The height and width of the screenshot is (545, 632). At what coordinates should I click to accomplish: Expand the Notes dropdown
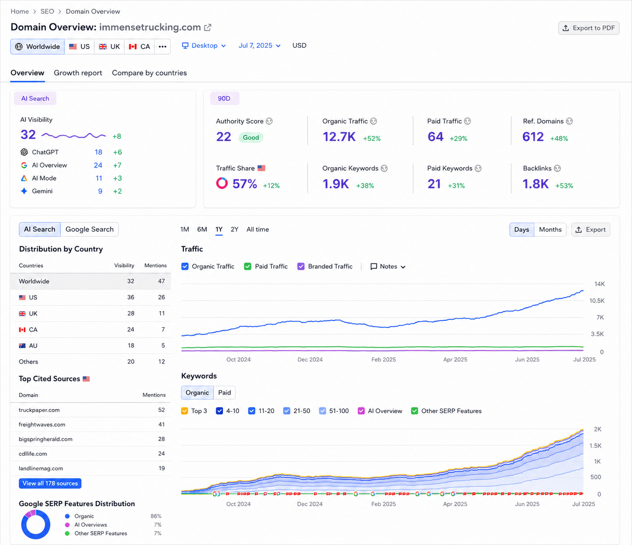(x=388, y=266)
